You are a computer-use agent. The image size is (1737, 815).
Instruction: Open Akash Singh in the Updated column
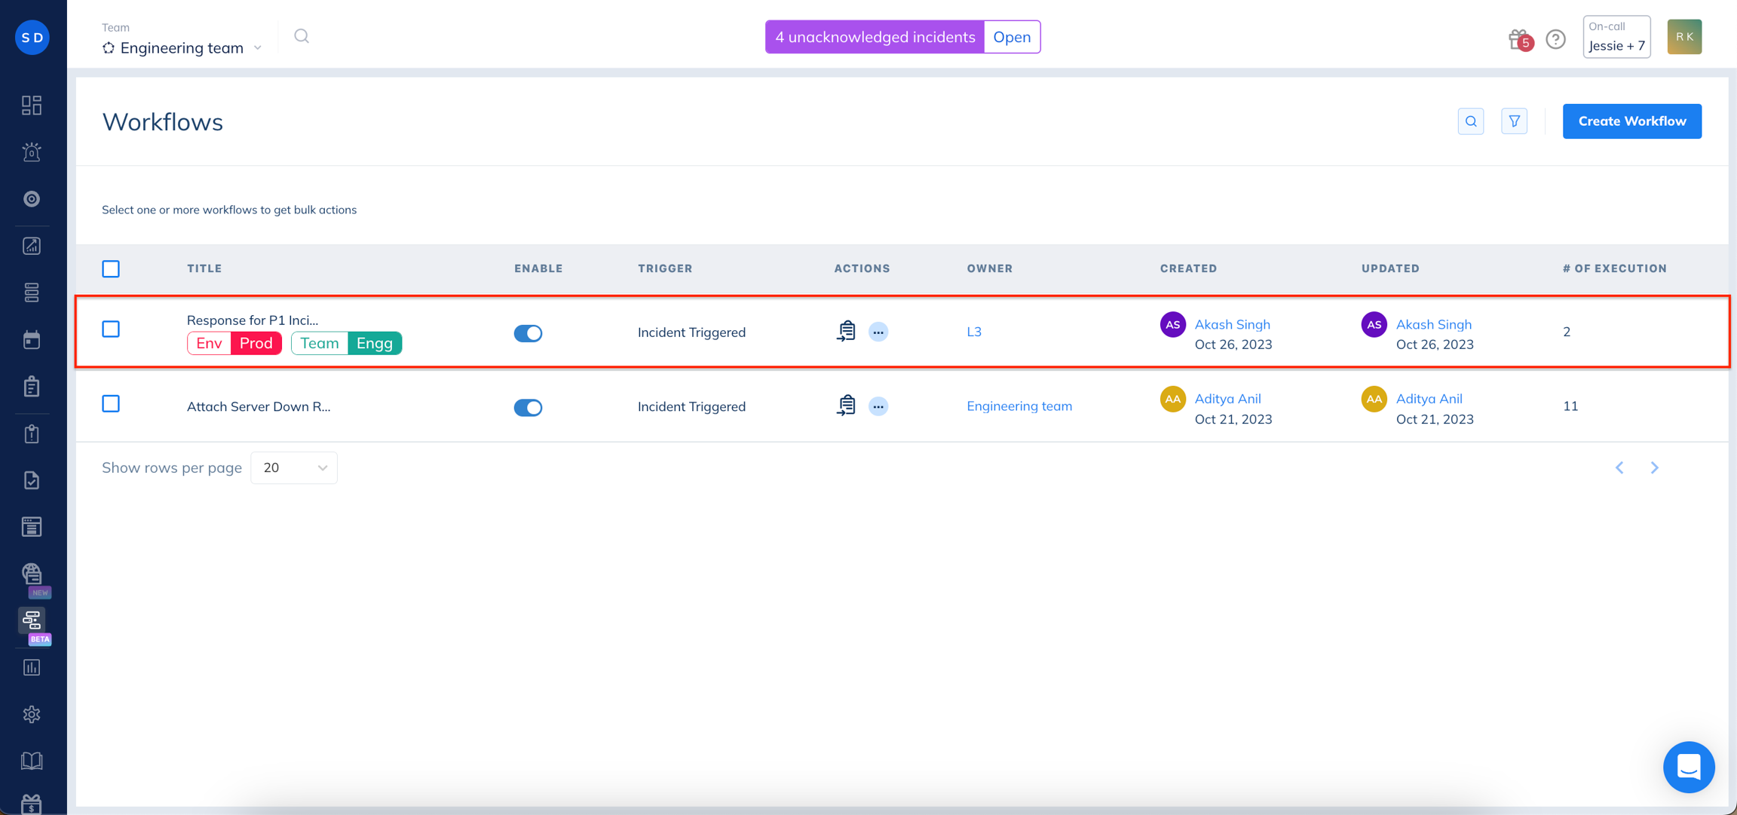point(1434,324)
